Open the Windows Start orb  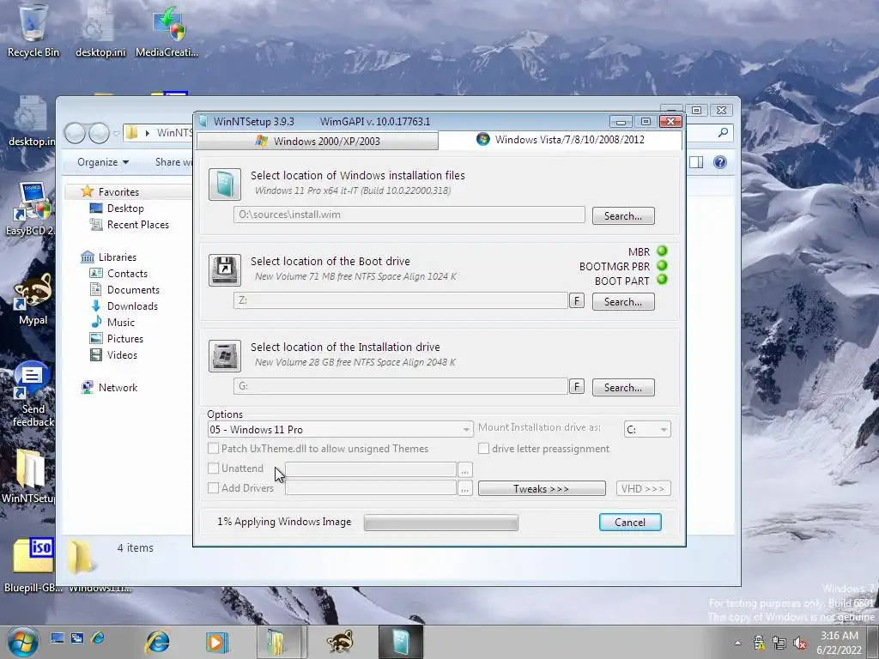(x=22, y=642)
